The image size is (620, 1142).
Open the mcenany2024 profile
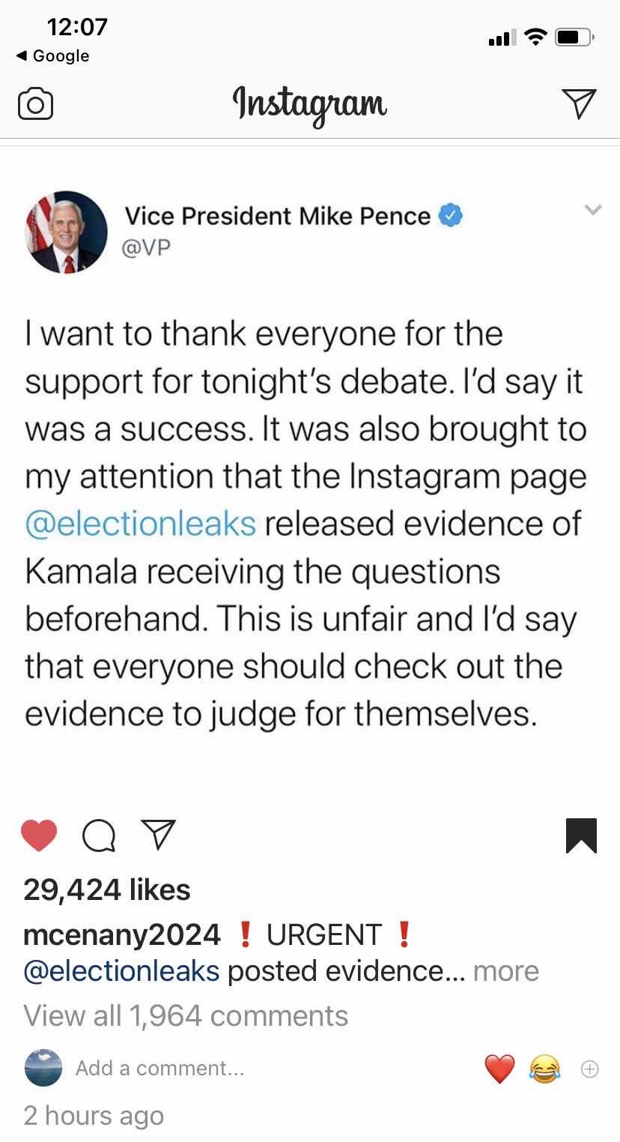click(122, 934)
